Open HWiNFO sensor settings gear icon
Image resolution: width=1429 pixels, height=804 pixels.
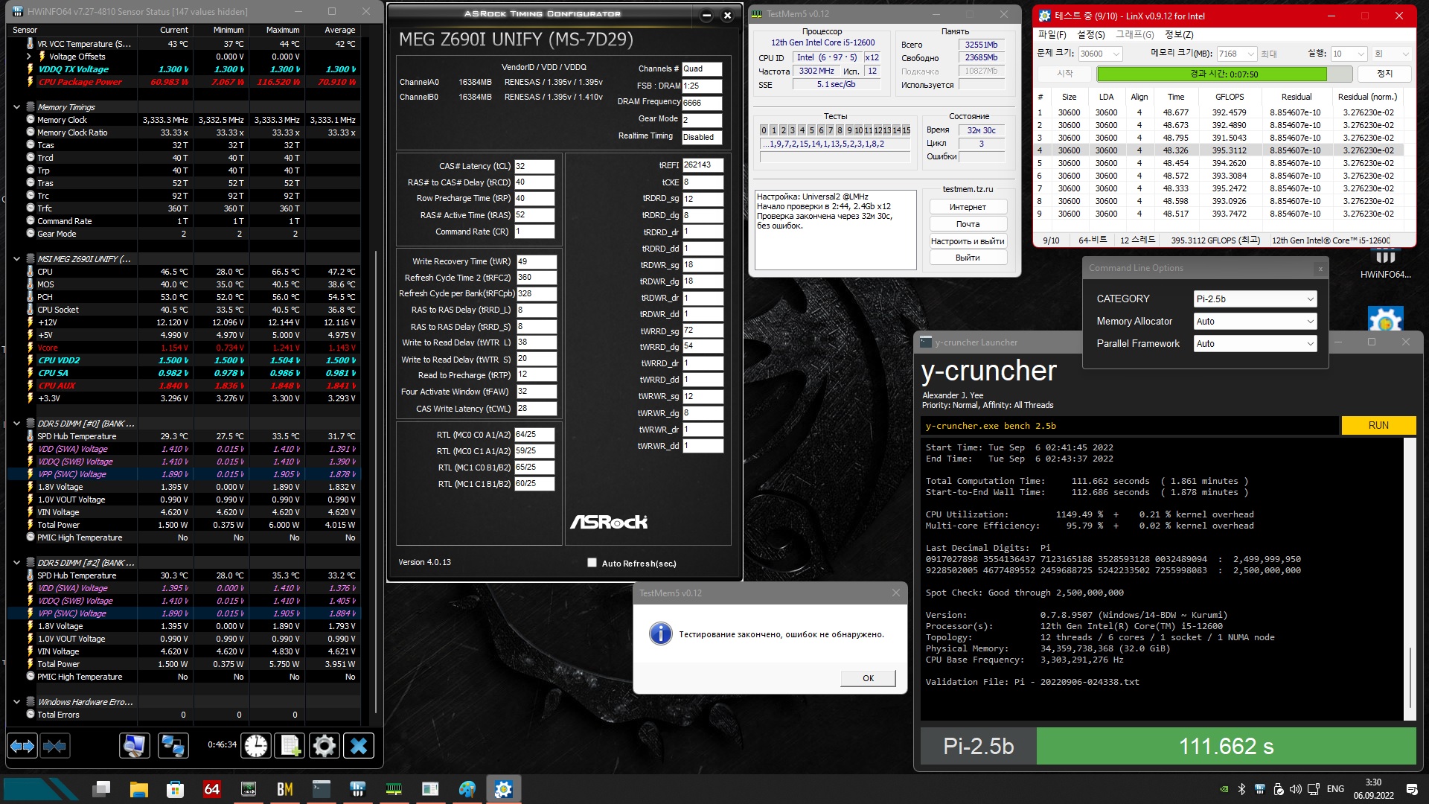pos(325,745)
